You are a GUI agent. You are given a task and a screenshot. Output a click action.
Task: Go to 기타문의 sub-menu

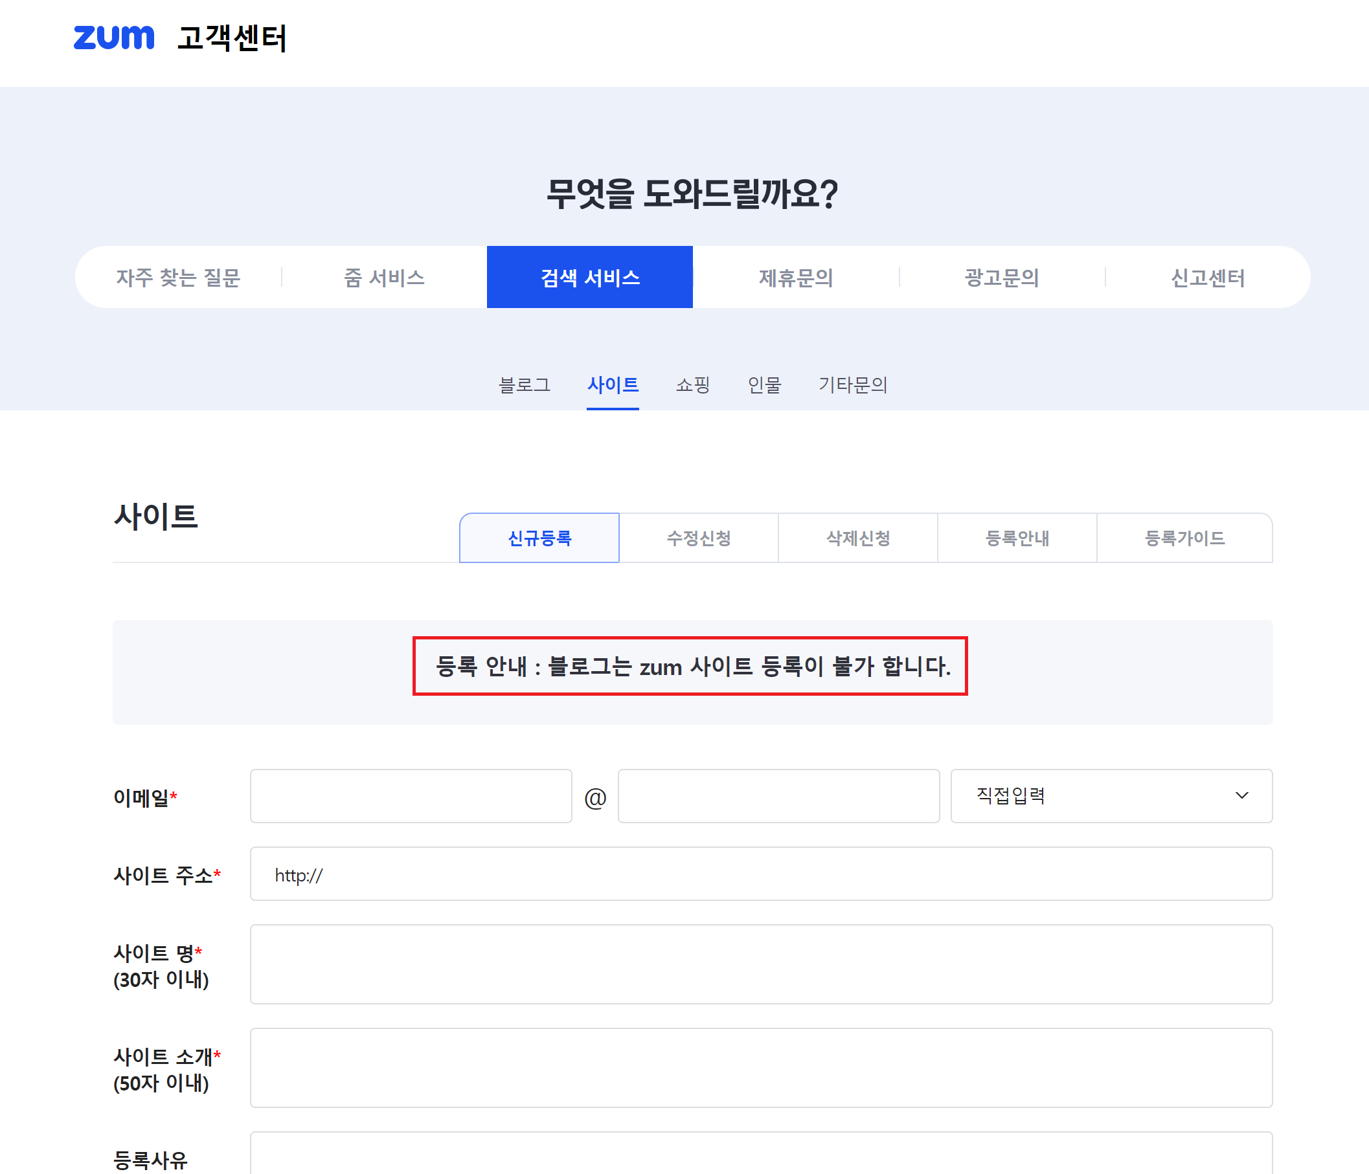click(852, 384)
